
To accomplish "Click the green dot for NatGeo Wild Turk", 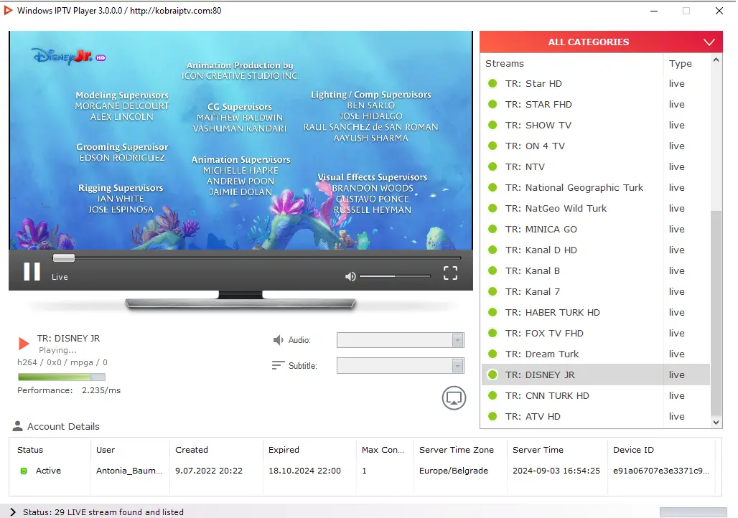I will click(x=492, y=209).
